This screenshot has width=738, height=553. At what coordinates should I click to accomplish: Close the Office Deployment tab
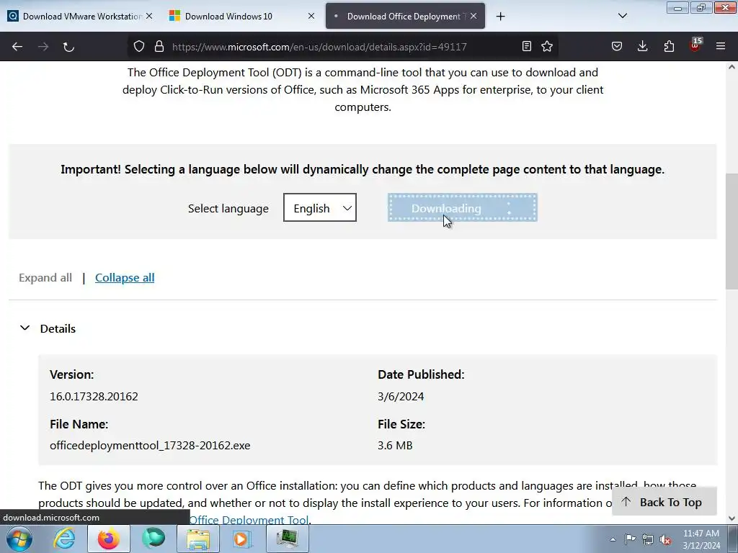tap(474, 16)
